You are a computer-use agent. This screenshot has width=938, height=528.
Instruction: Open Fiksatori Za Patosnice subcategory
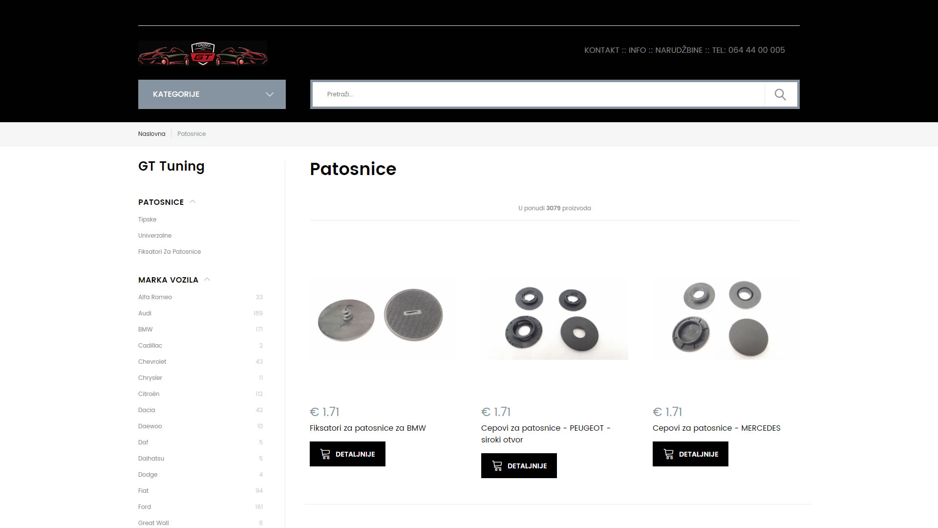click(x=170, y=252)
